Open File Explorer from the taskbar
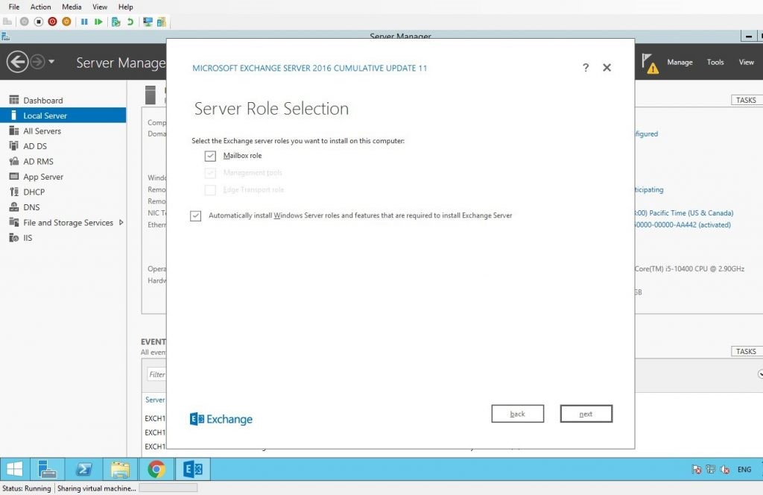The height and width of the screenshot is (495, 763). pos(120,469)
